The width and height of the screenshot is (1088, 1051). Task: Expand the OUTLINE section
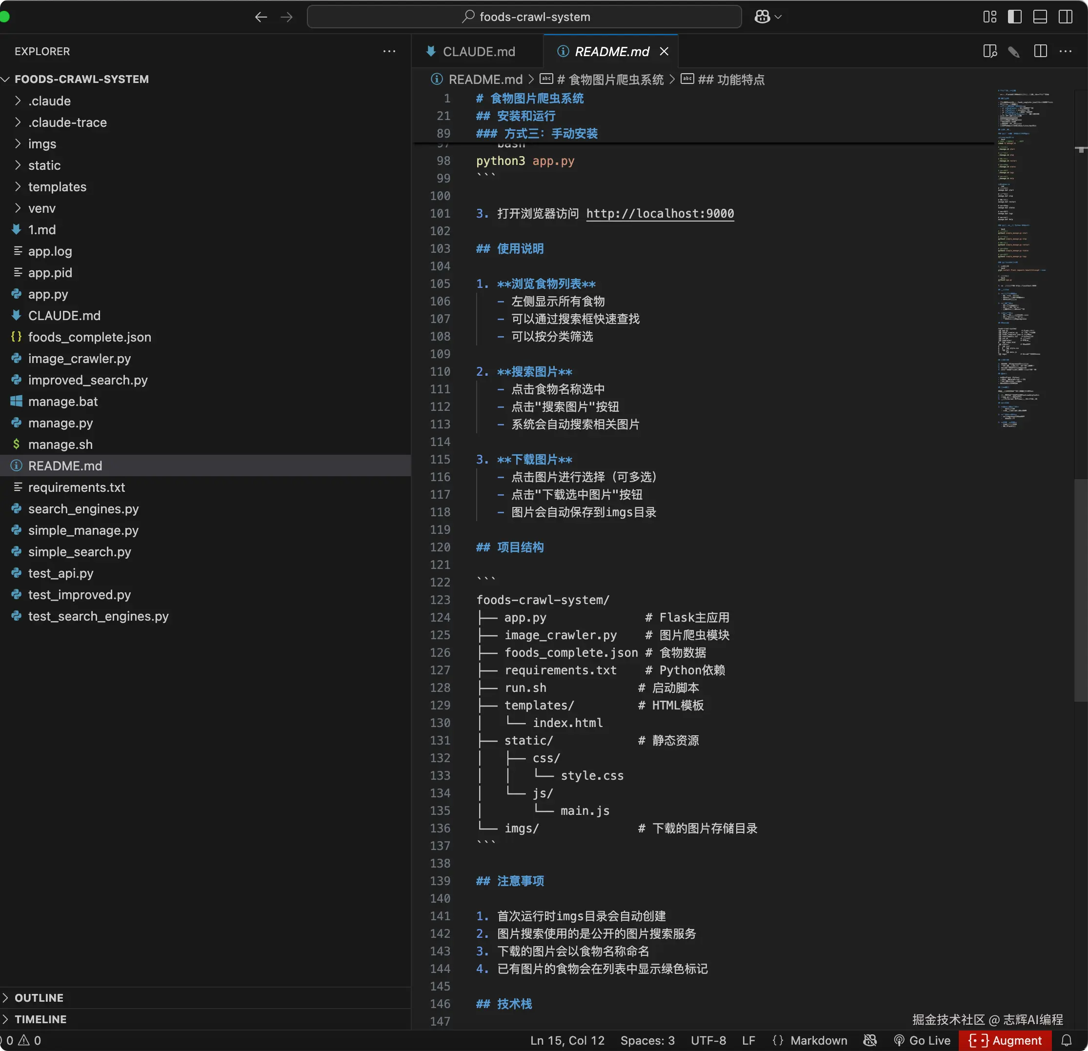tap(39, 997)
